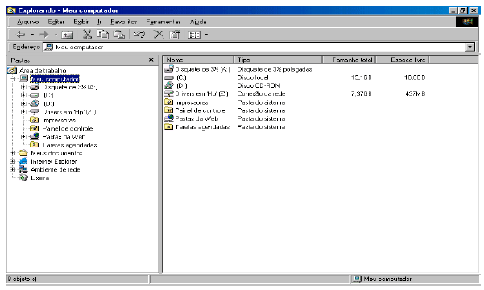Viewport: 484px width, 290px height.
Task: Click the Undo toolbar icon
Action: tap(139, 35)
